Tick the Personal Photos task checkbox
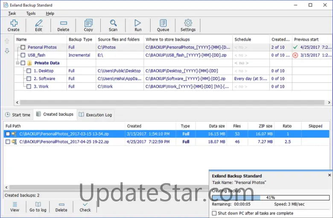 (x=23, y=47)
